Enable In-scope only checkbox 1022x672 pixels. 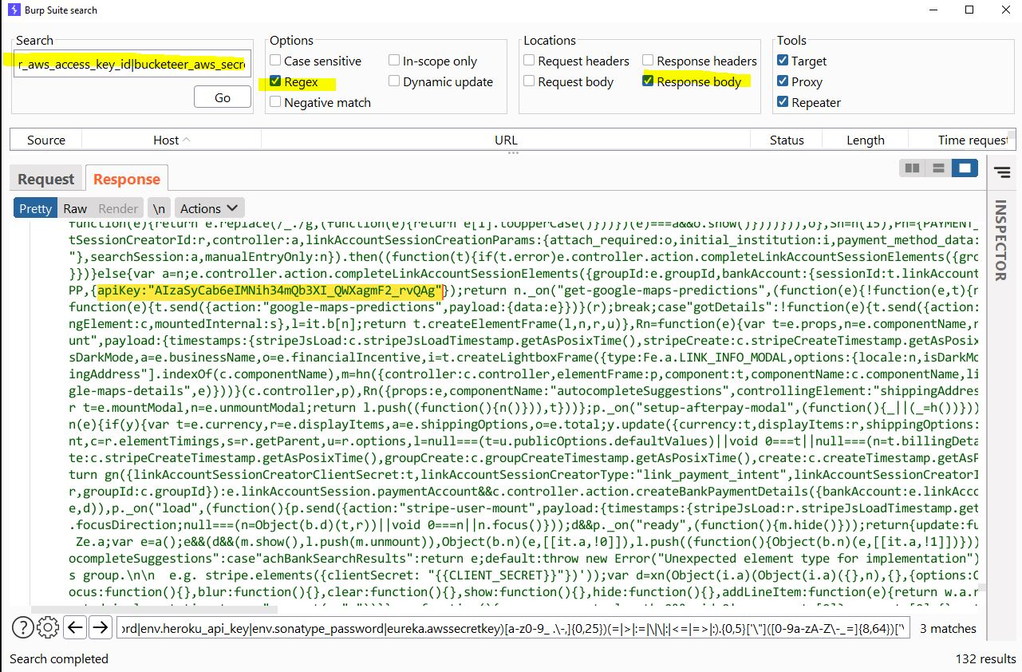point(394,61)
